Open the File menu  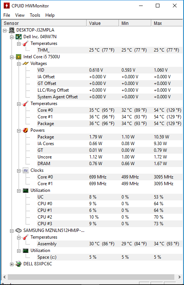7,15
